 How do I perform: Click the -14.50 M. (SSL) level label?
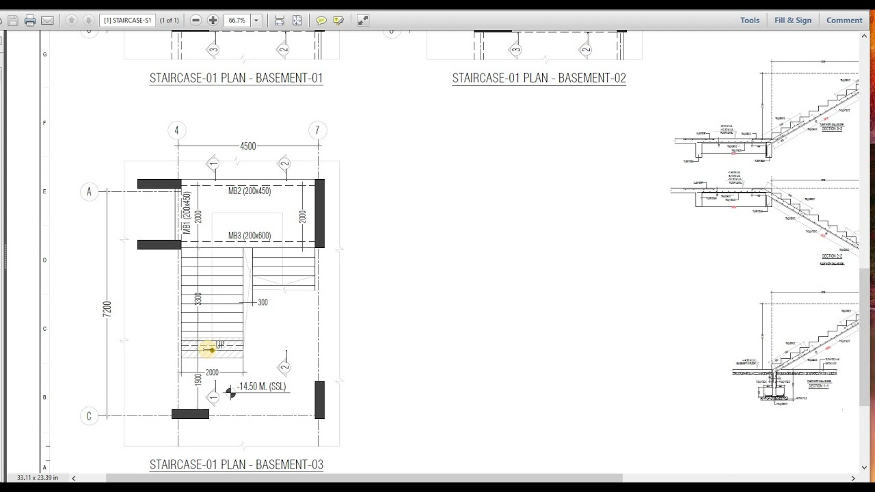pos(262,387)
